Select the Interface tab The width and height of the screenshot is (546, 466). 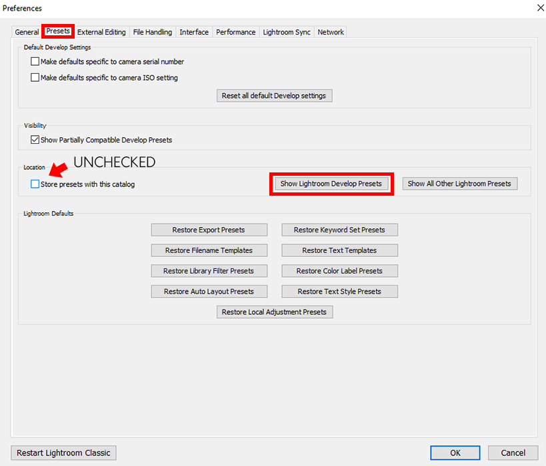click(x=194, y=32)
